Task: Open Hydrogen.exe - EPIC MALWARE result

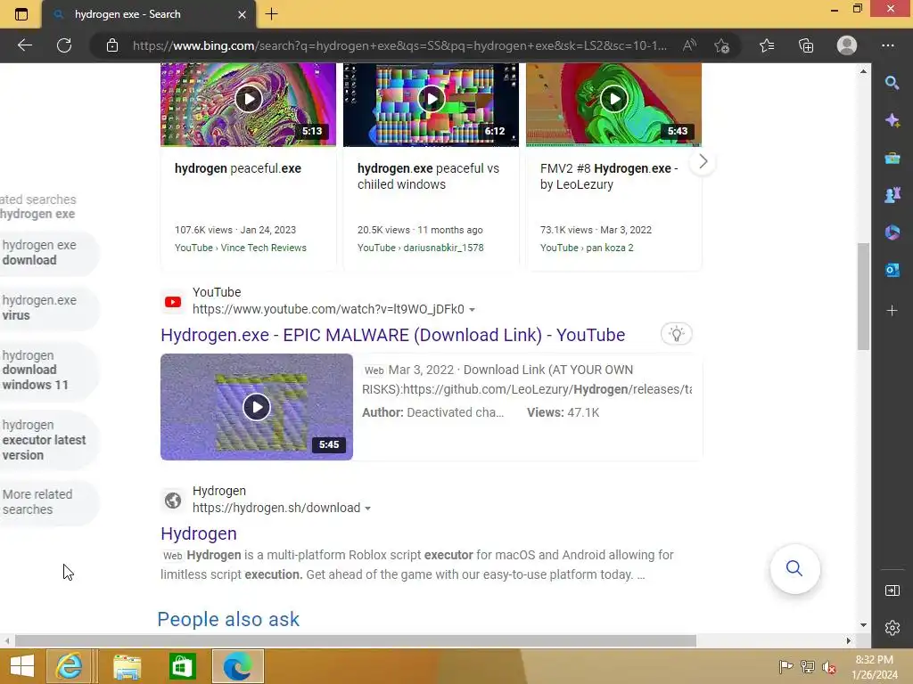Action: pos(393,335)
